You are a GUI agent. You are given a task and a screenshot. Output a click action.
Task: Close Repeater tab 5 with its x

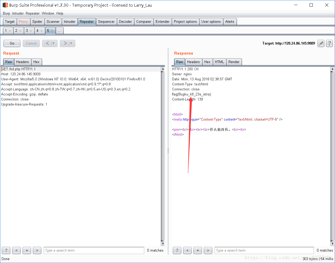(52, 31)
